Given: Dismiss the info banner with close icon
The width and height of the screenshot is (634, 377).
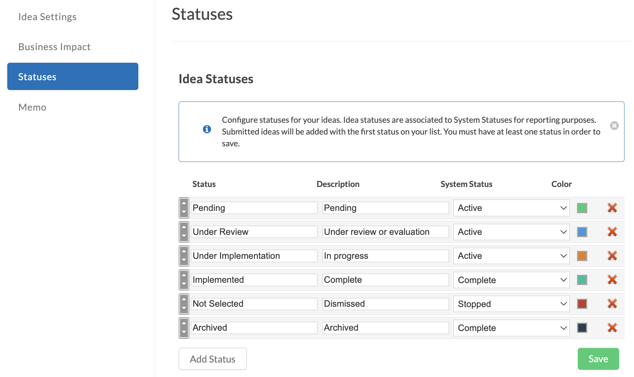Looking at the screenshot, I should tap(614, 126).
